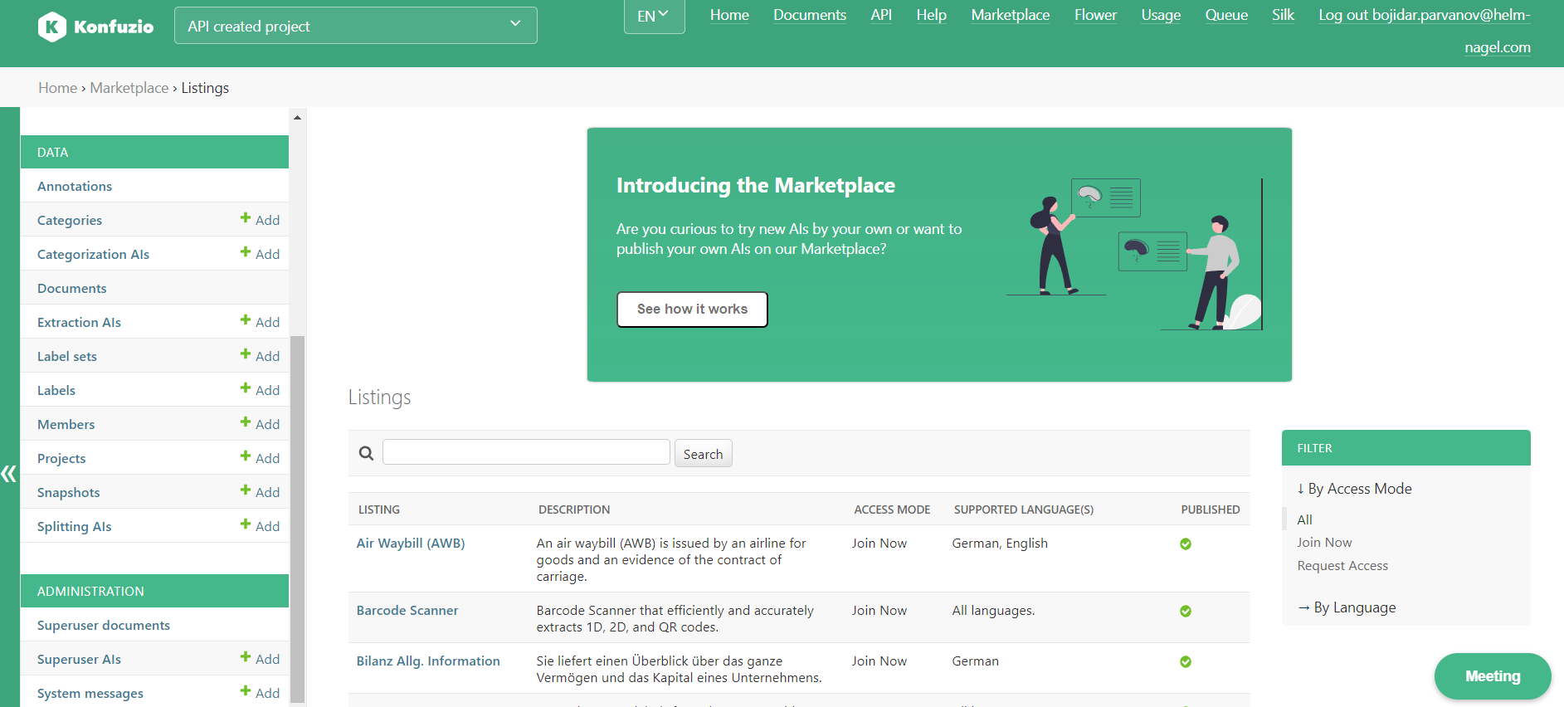Expand the By Language filter

point(1347,607)
